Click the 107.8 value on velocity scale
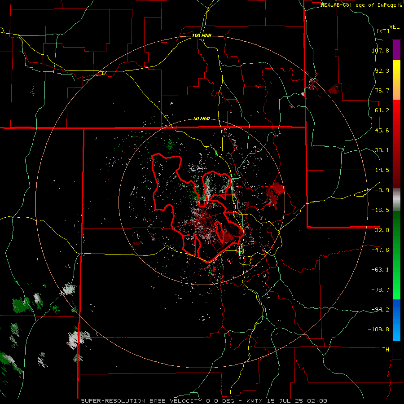Viewport: 404px width, 404px height. [x=380, y=50]
